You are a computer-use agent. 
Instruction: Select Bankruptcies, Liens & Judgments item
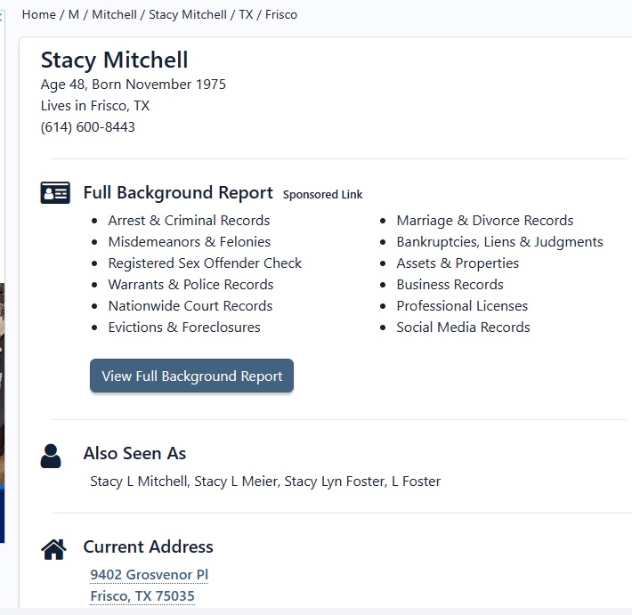click(x=499, y=242)
